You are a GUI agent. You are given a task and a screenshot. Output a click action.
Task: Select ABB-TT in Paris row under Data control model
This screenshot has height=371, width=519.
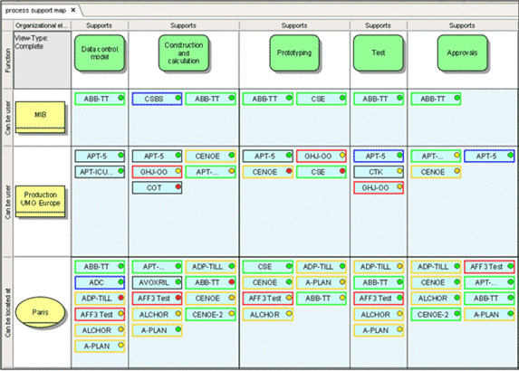click(x=100, y=267)
